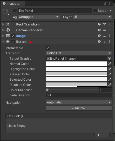Screen dimensions: 115x141
Task: Open the Selected Color swatch
Action: point(76,79)
